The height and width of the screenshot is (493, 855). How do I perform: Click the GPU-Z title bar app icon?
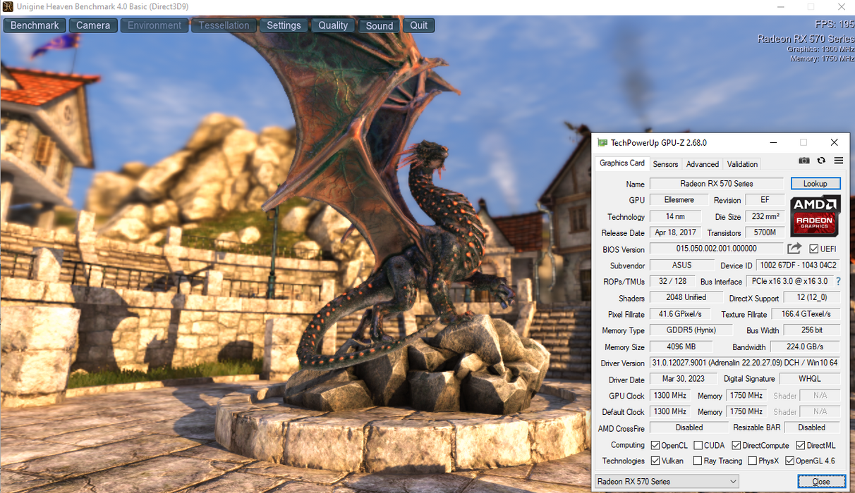tap(602, 143)
